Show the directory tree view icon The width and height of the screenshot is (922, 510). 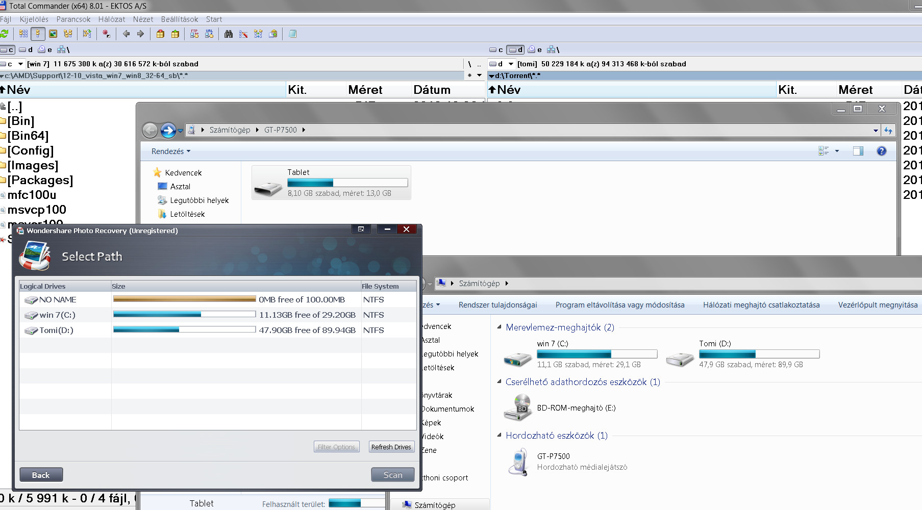coord(68,34)
